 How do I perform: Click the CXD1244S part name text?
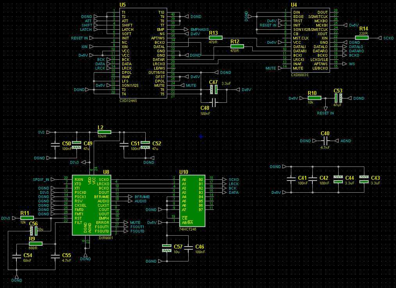[x=128, y=101]
